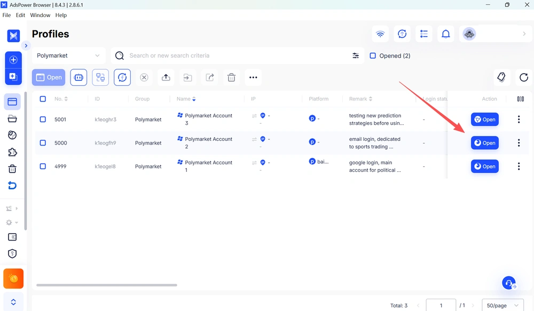Click the upload toolbar icon
The image size is (534, 311).
(x=166, y=77)
